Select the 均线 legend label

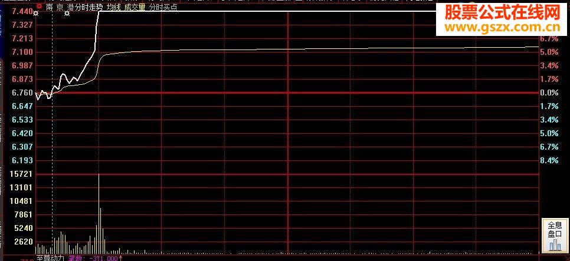pyautogui.click(x=113, y=7)
